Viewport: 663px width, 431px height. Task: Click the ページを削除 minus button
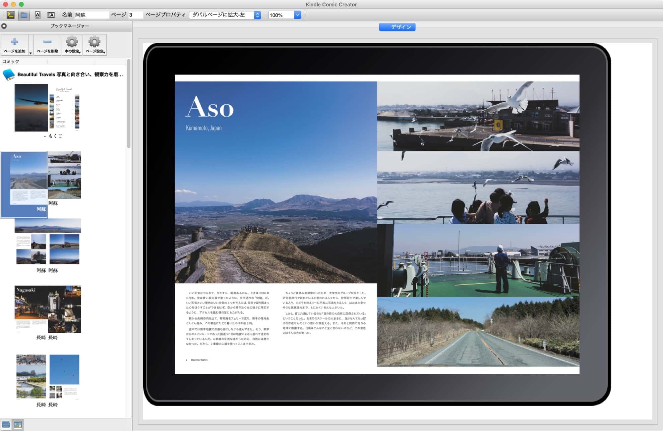[x=47, y=45]
